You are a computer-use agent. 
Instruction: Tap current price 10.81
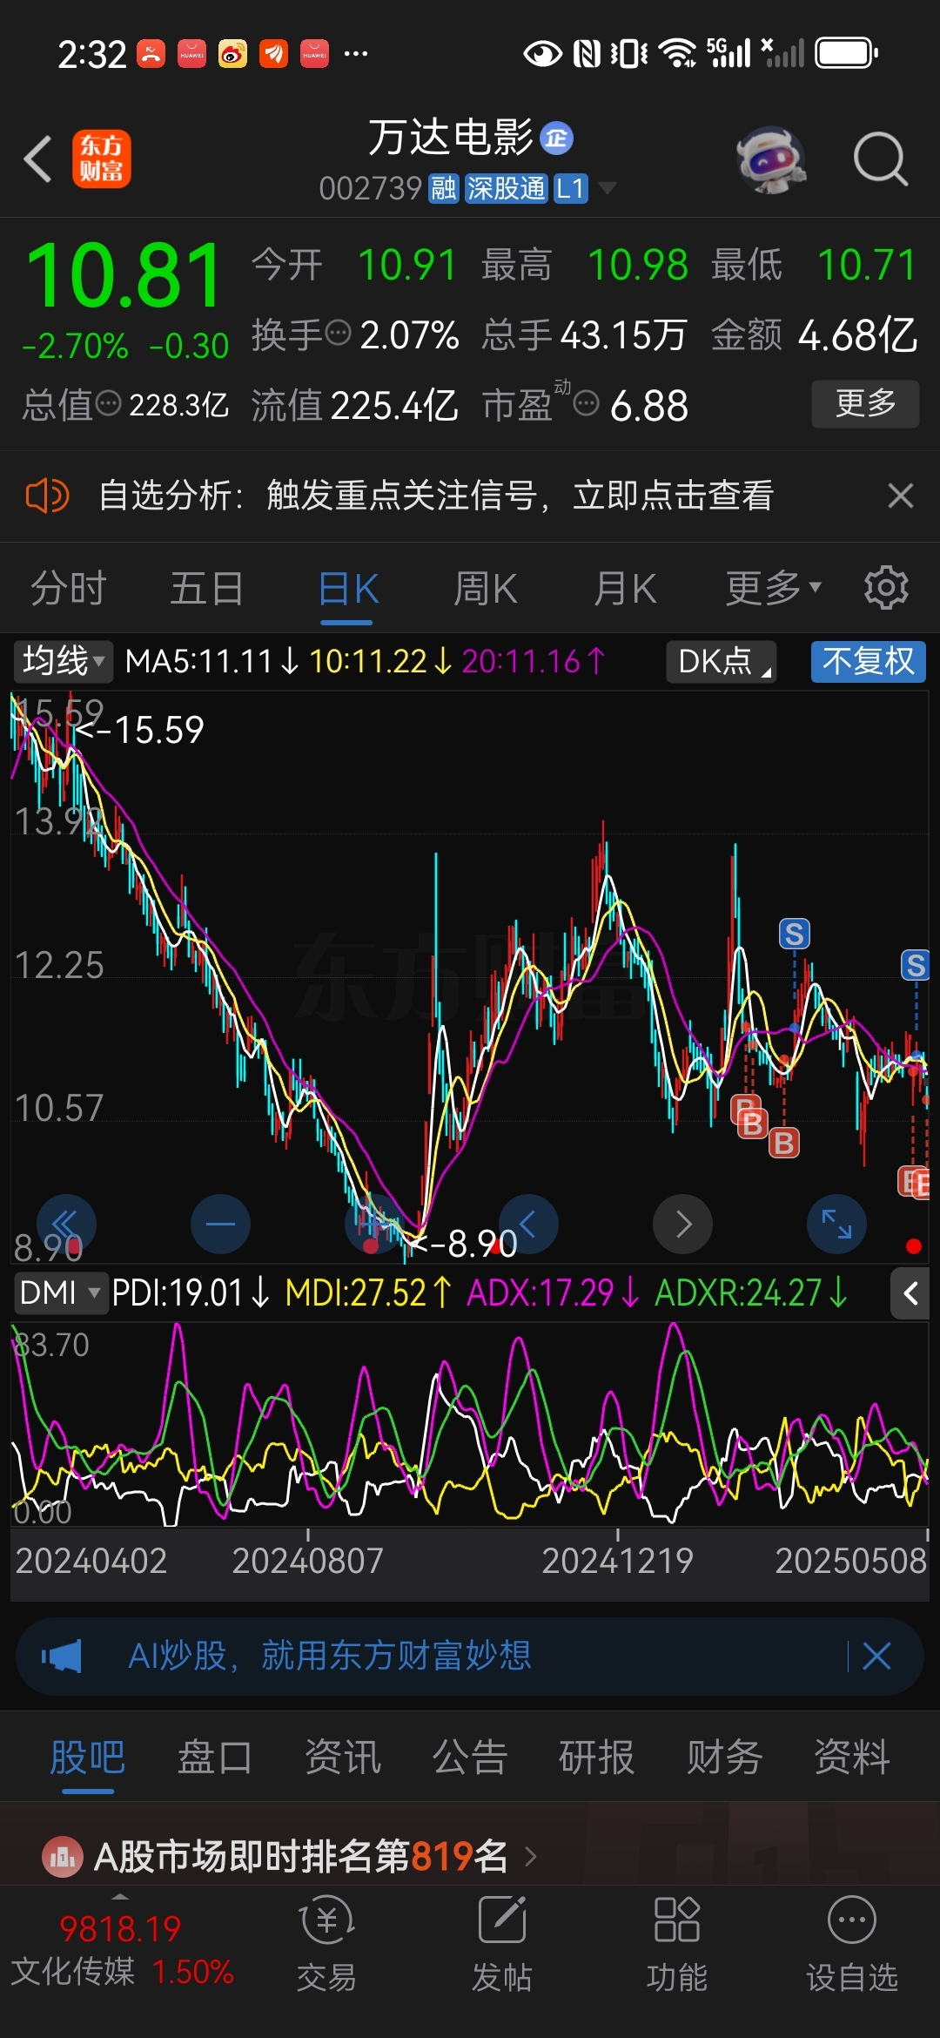pyautogui.click(x=124, y=275)
